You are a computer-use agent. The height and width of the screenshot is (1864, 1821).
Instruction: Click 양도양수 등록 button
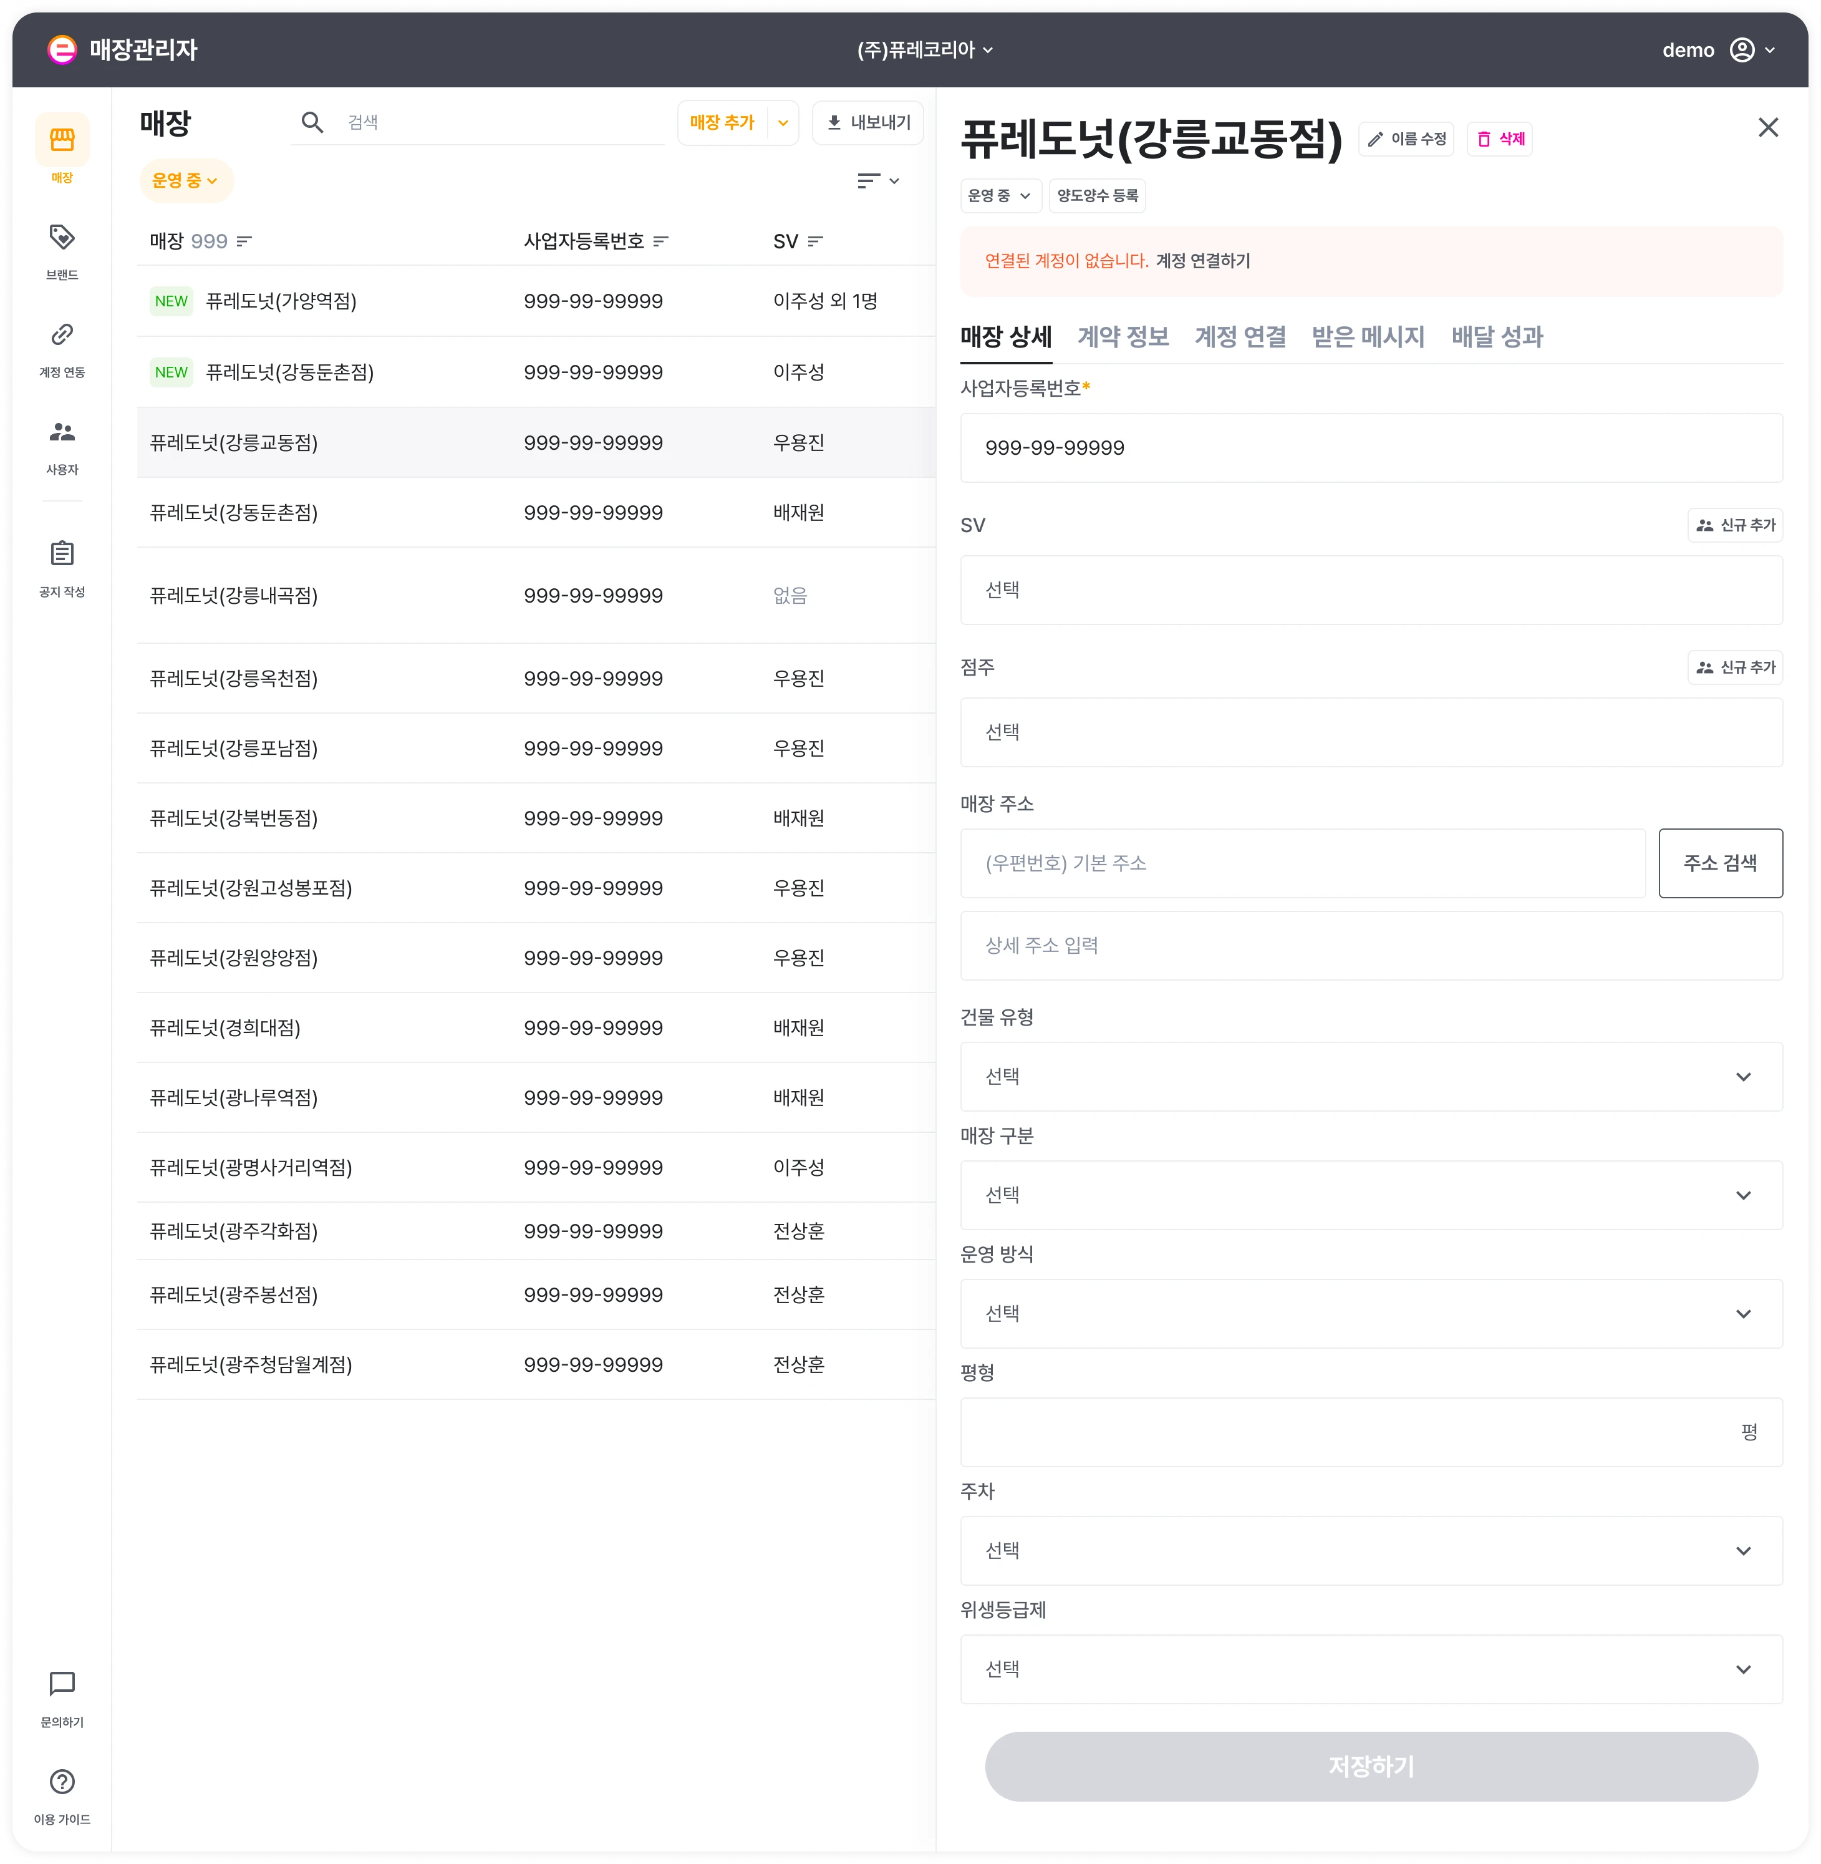click(1097, 195)
